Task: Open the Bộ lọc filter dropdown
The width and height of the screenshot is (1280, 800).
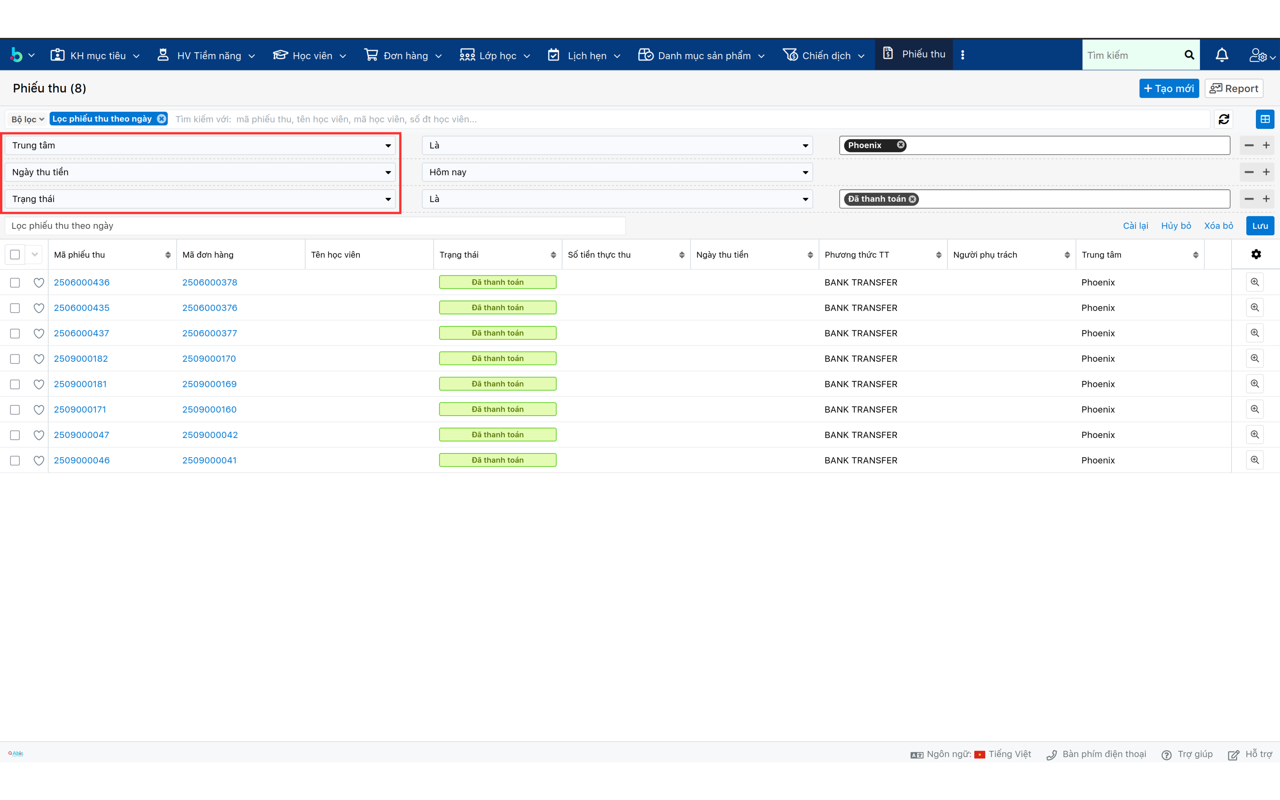Action: pyautogui.click(x=28, y=119)
